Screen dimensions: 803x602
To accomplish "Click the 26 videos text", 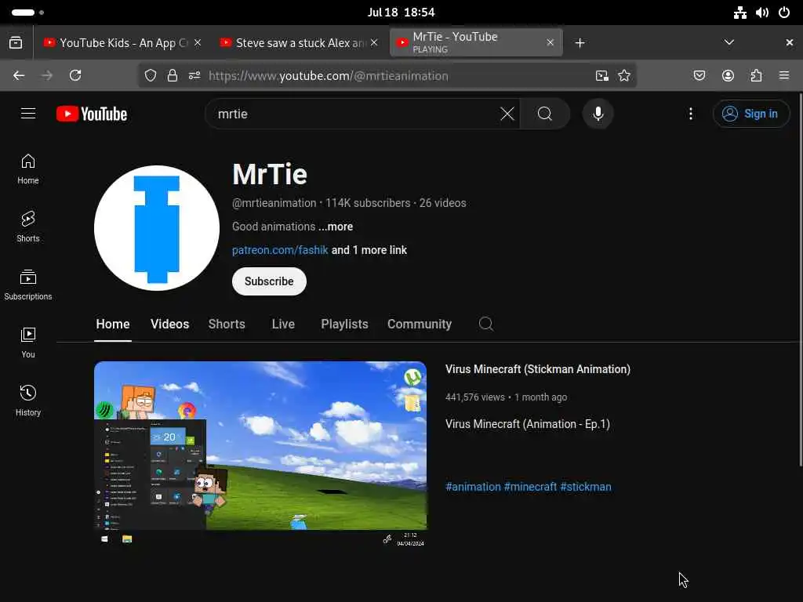I will point(442,203).
